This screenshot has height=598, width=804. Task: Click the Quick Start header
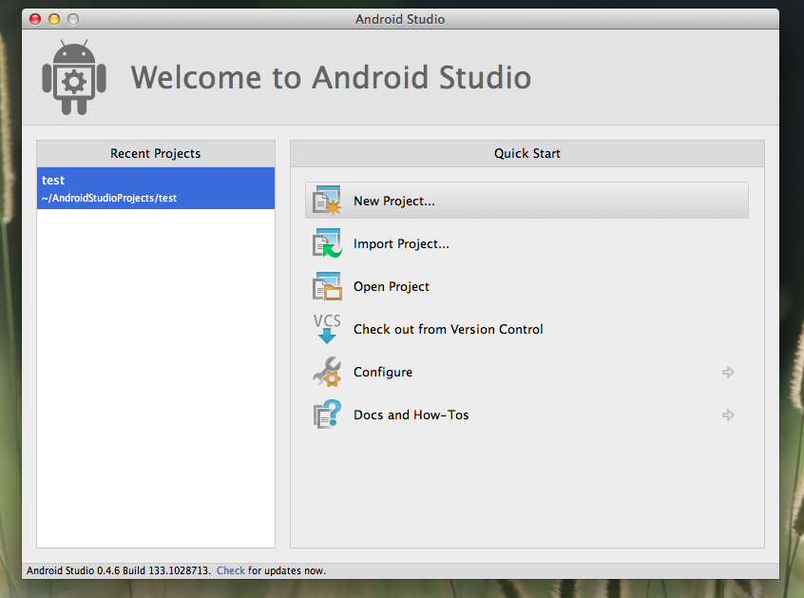click(x=527, y=153)
